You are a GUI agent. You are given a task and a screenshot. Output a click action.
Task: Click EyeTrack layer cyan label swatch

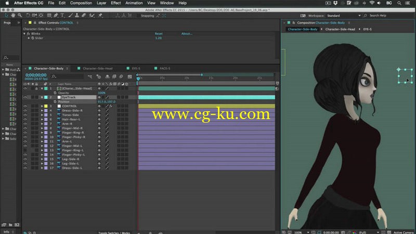click(46, 97)
